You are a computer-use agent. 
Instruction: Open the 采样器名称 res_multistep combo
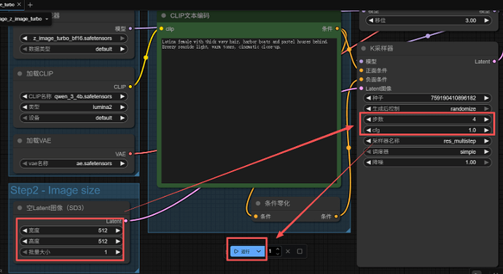point(427,141)
